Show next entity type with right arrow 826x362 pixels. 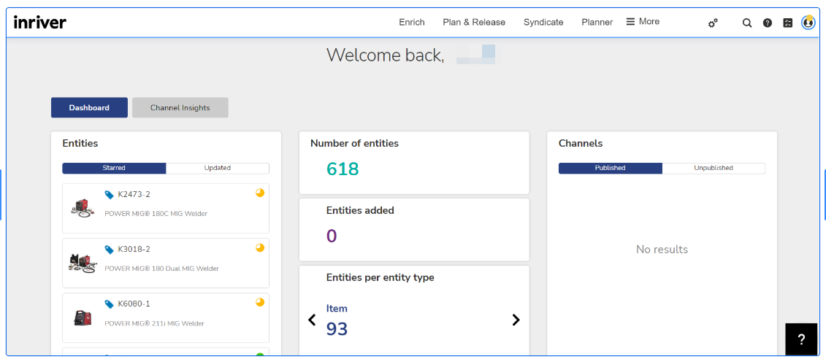coord(516,320)
